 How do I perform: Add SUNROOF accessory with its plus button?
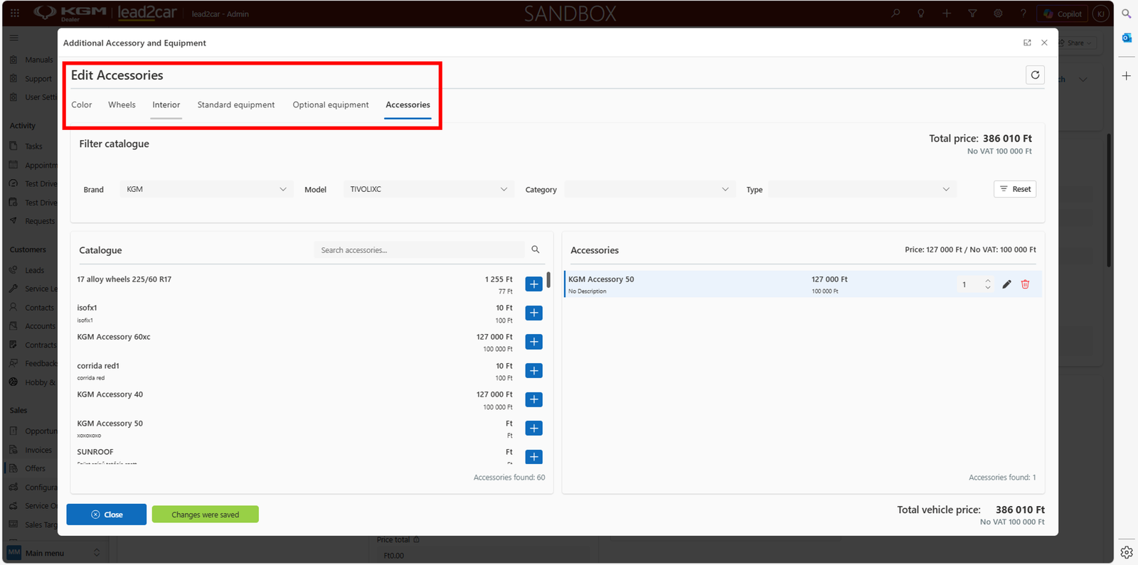[533, 457]
